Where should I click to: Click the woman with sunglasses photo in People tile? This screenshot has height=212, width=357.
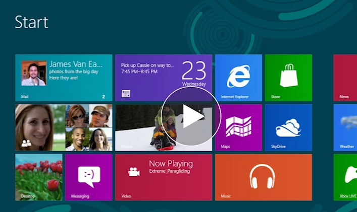[x=77, y=116]
